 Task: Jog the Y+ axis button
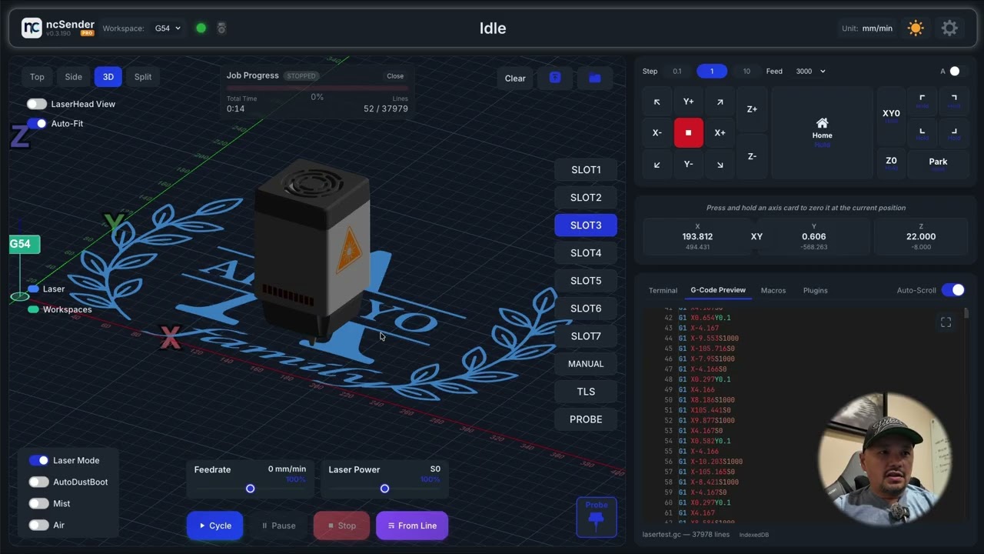coord(688,102)
